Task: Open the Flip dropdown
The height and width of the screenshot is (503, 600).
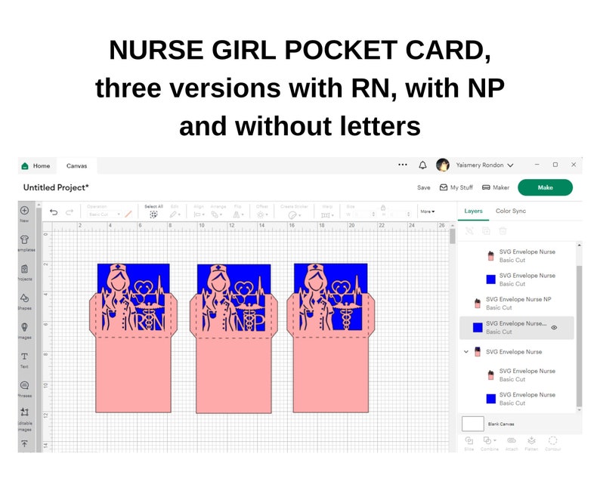Action: (238, 214)
